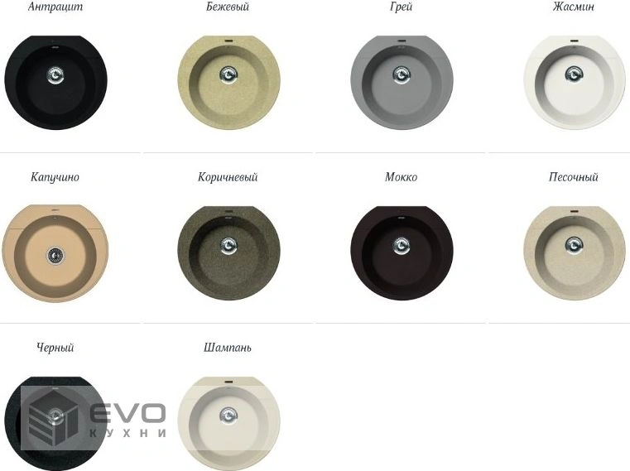Select the Шампань champagne sink image
The width and height of the screenshot is (630, 471).
(228, 421)
